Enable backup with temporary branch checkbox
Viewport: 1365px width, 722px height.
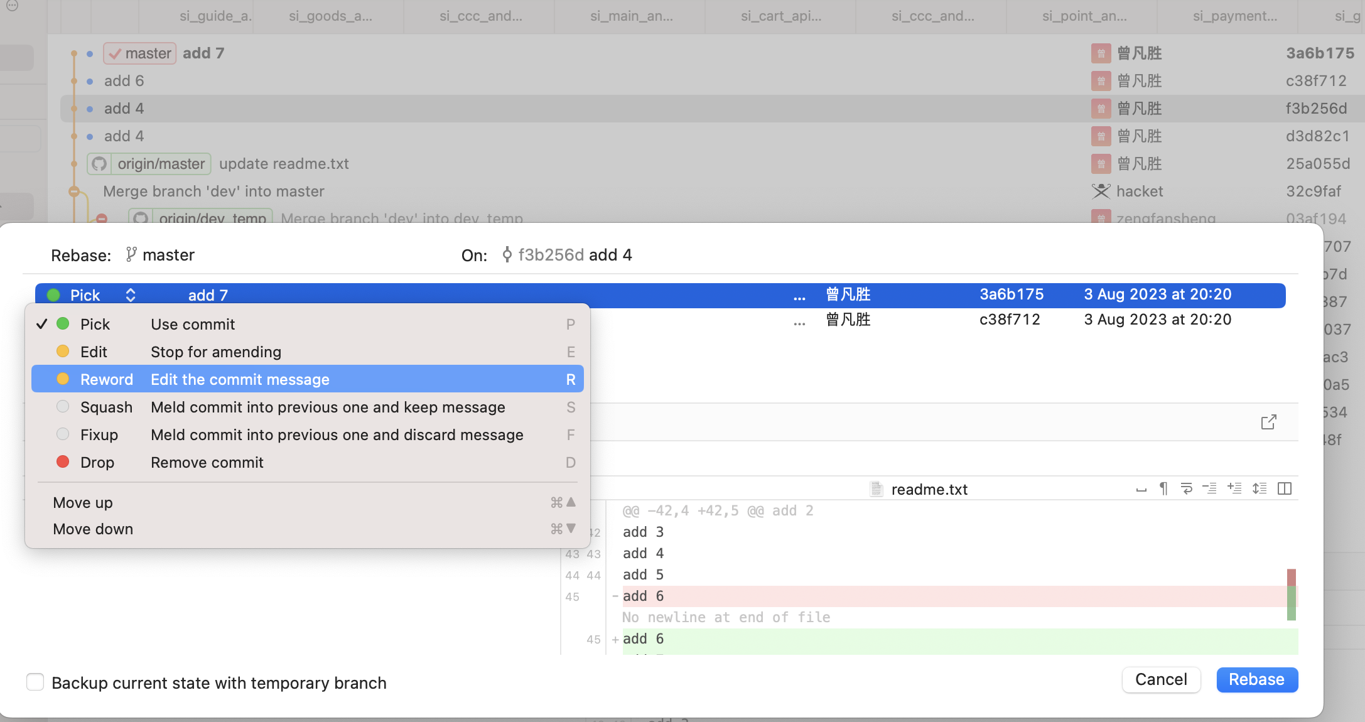click(35, 682)
